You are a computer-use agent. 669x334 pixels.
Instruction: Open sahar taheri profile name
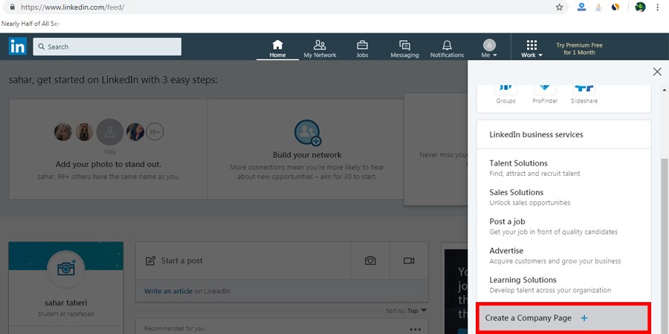pyautogui.click(x=66, y=304)
